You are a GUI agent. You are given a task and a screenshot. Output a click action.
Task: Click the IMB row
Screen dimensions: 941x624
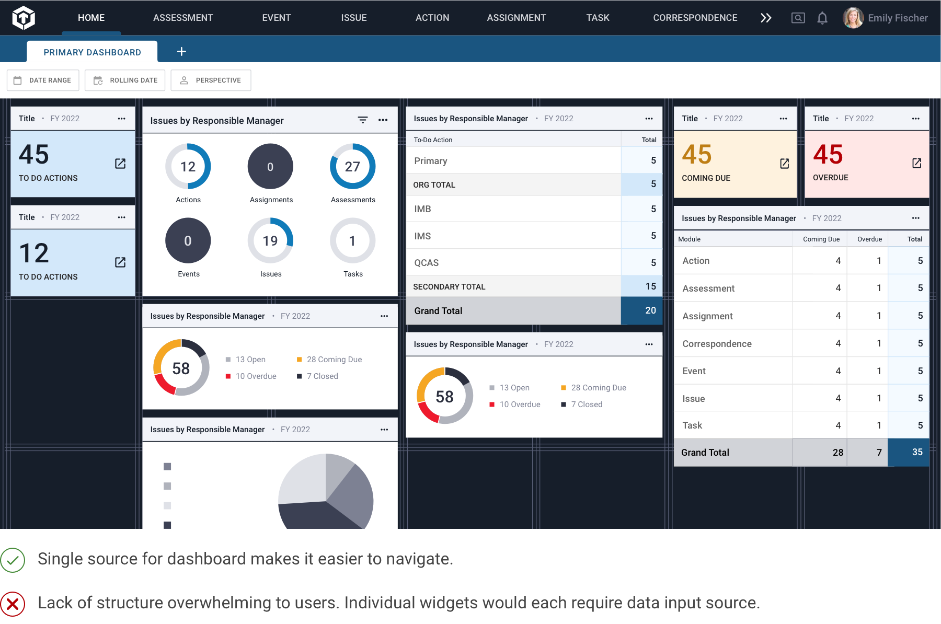tap(534, 209)
